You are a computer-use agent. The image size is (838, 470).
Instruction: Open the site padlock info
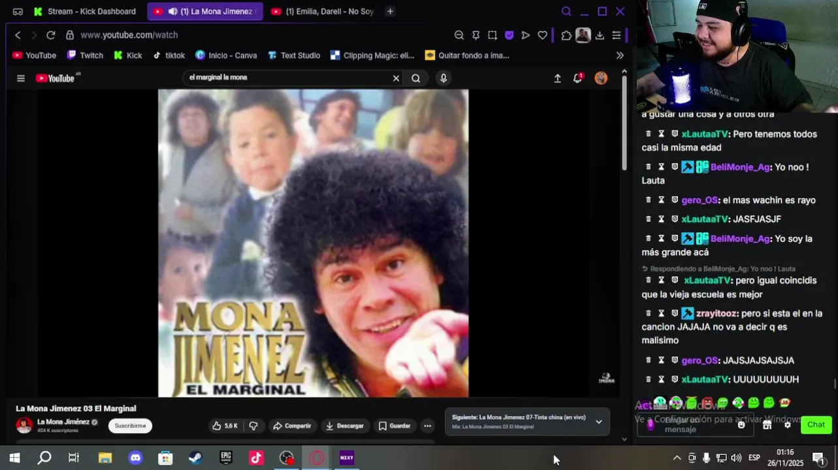[70, 35]
